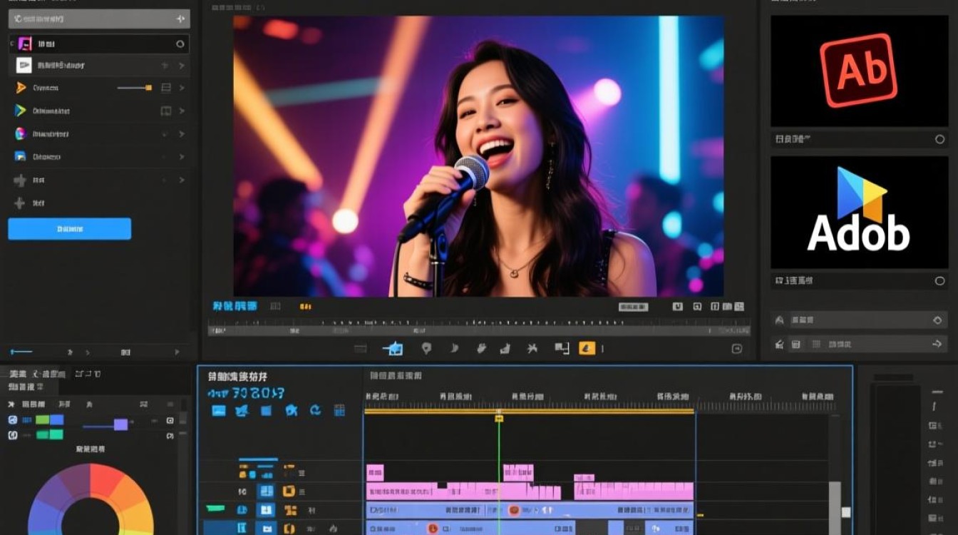Click the star icon in the search bar
The image size is (958, 535).
pos(179,20)
